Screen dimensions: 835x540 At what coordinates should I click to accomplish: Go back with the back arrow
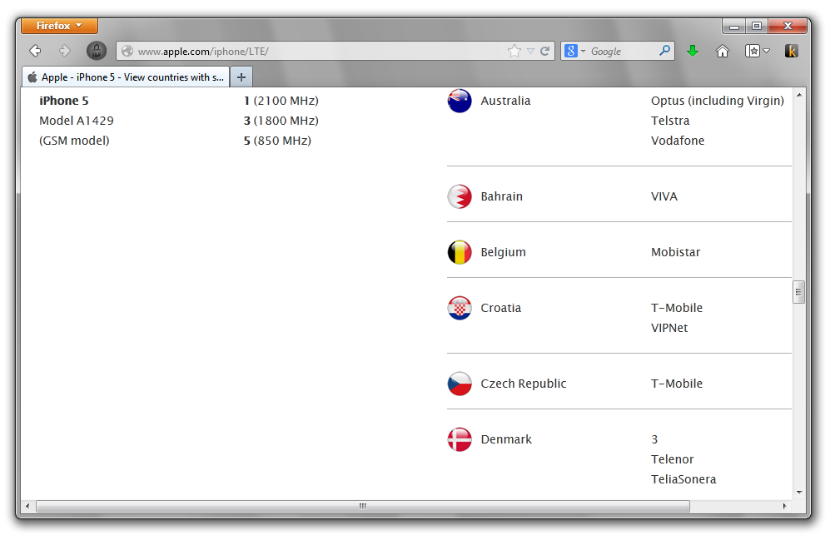pyautogui.click(x=36, y=51)
